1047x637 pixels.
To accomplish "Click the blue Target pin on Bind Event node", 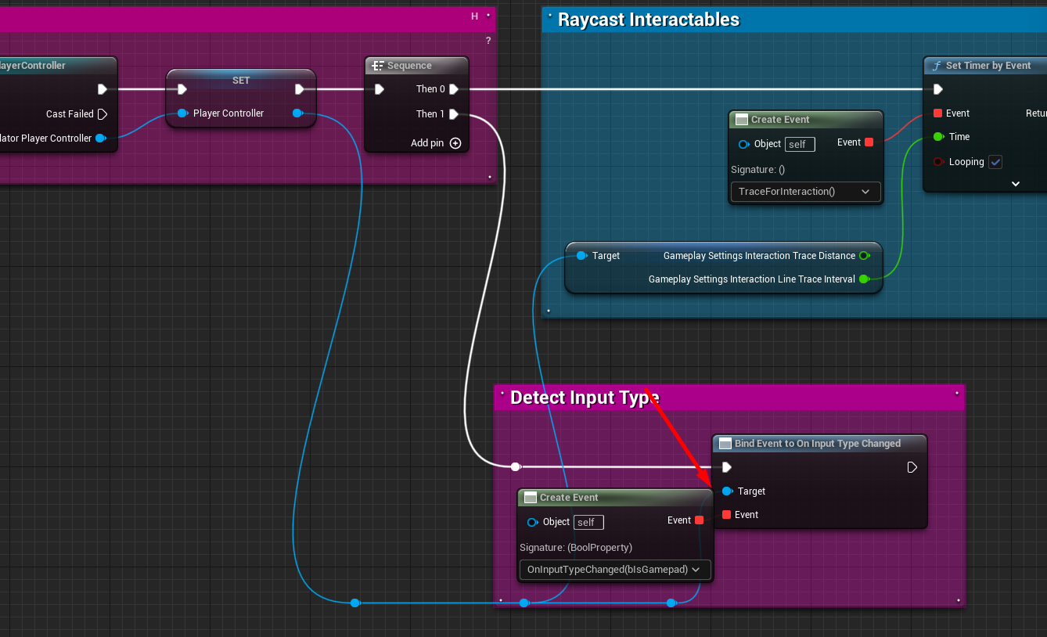I will click(728, 491).
